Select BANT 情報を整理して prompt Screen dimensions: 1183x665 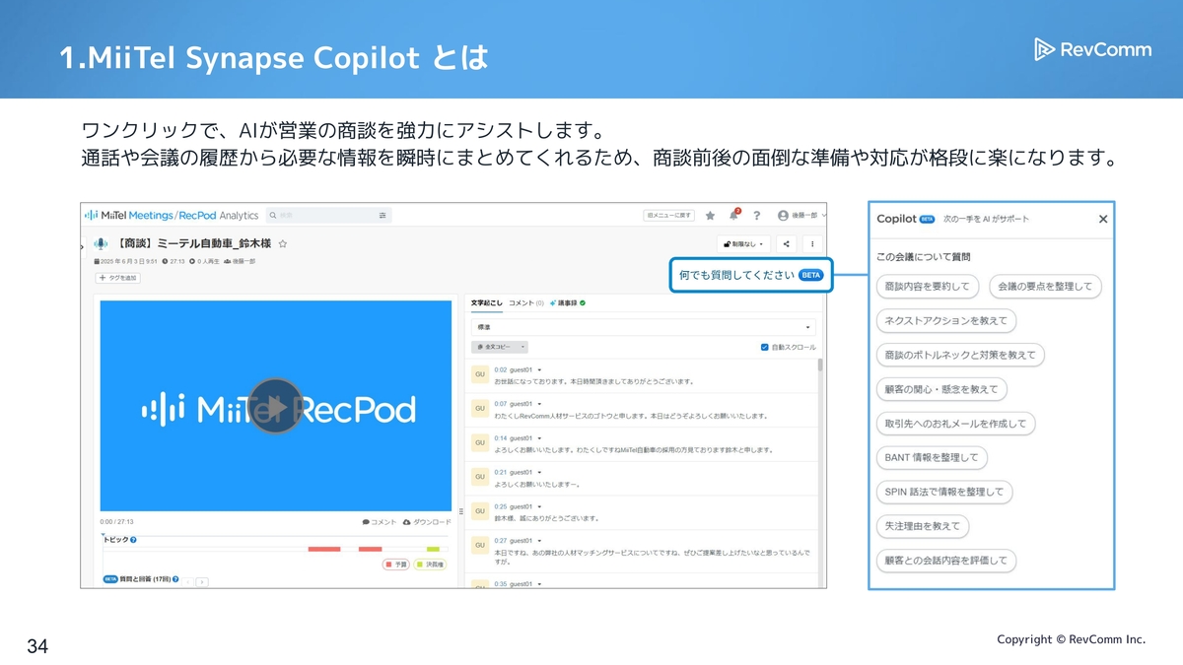click(x=932, y=458)
